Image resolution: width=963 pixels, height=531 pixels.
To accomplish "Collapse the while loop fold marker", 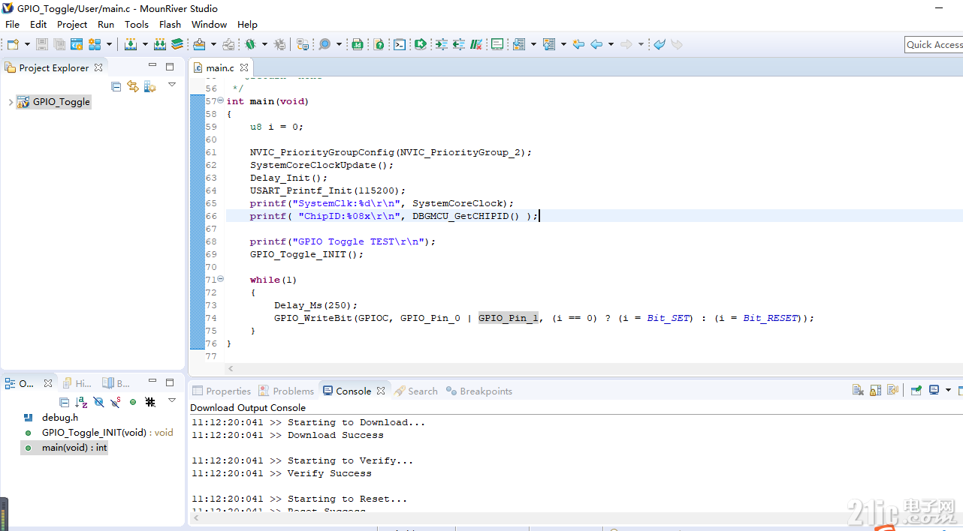I will pyautogui.click(x=221, y=279).
